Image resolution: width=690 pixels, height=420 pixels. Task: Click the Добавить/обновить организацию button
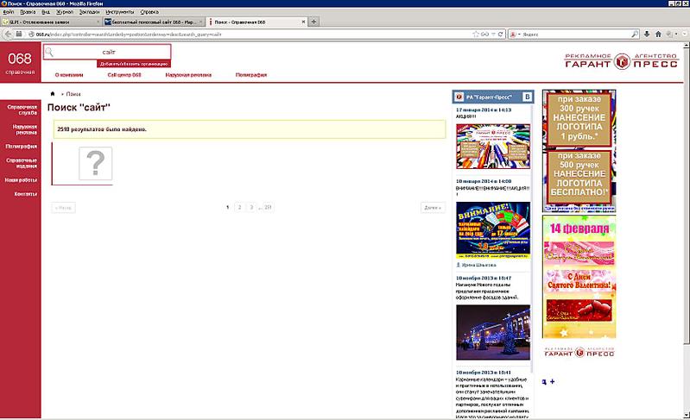[133, 65]
